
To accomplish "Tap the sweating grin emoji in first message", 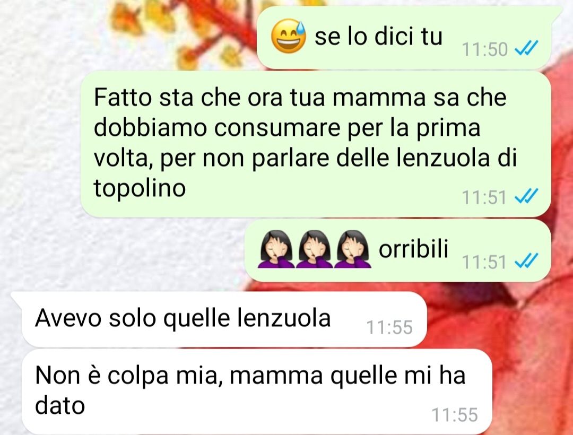I will [x=288, y=36].
